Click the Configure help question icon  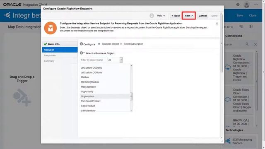(81, 44)
